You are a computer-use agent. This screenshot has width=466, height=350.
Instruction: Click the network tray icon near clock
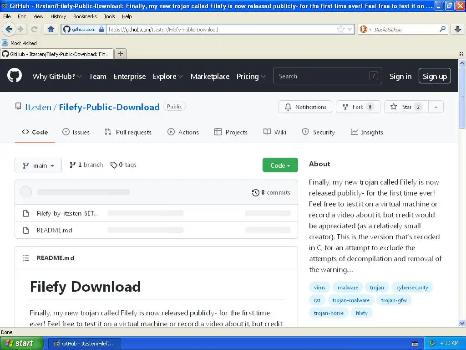[x=432, y=343]
